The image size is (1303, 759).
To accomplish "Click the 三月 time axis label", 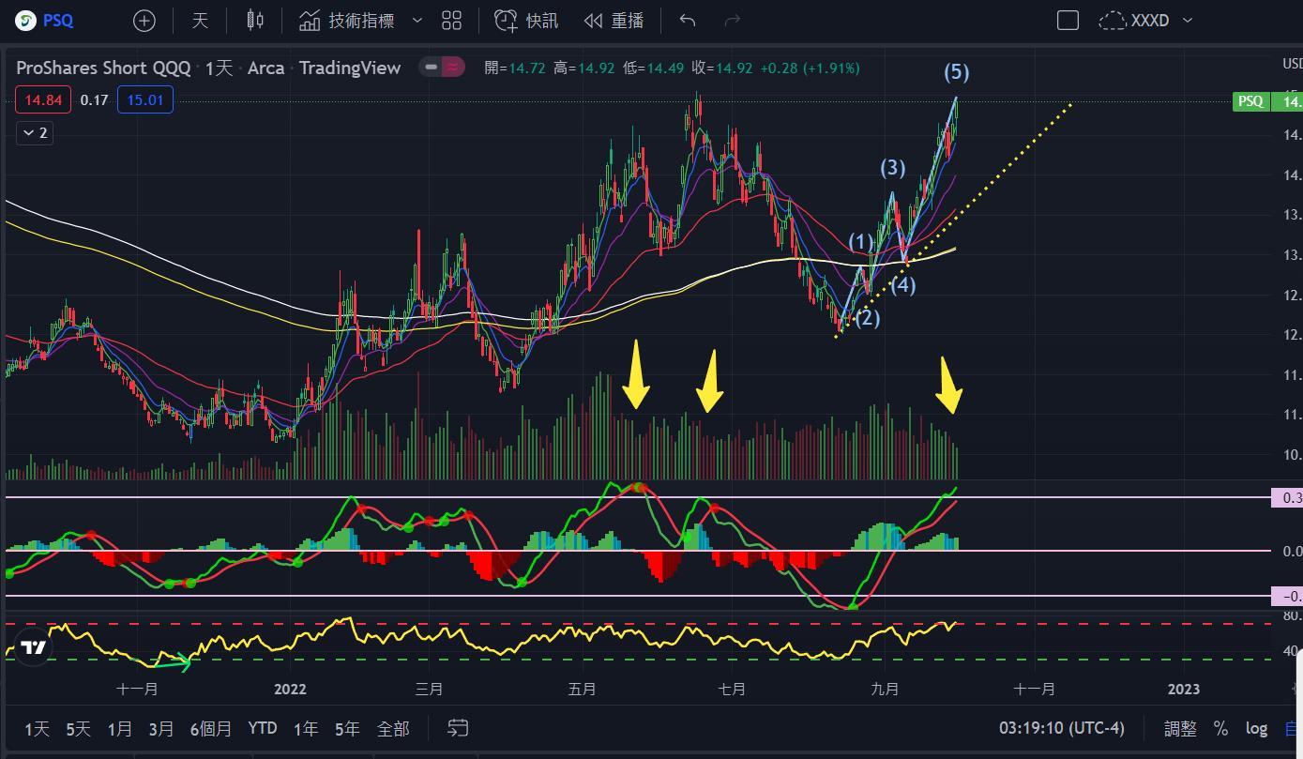I will (x=429, y=690).
